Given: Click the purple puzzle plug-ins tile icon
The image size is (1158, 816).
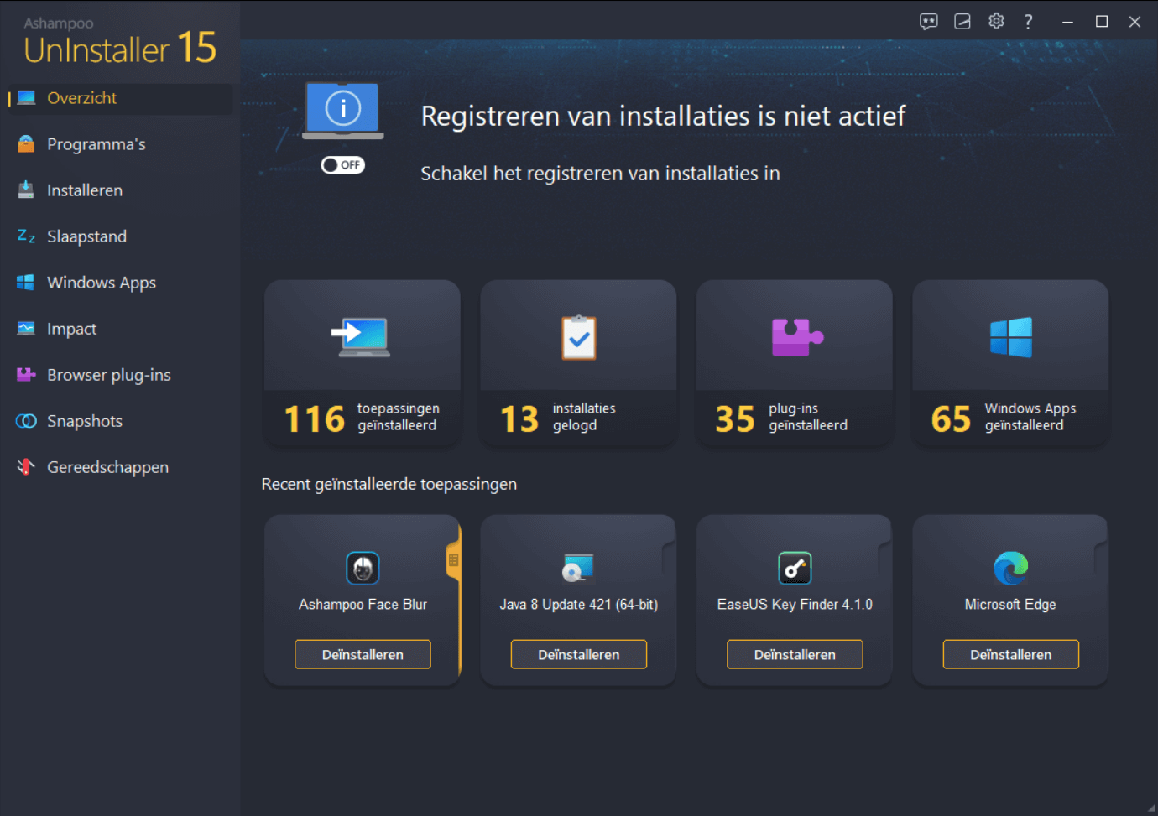Looking at the screenshot, I should (797, 337).
